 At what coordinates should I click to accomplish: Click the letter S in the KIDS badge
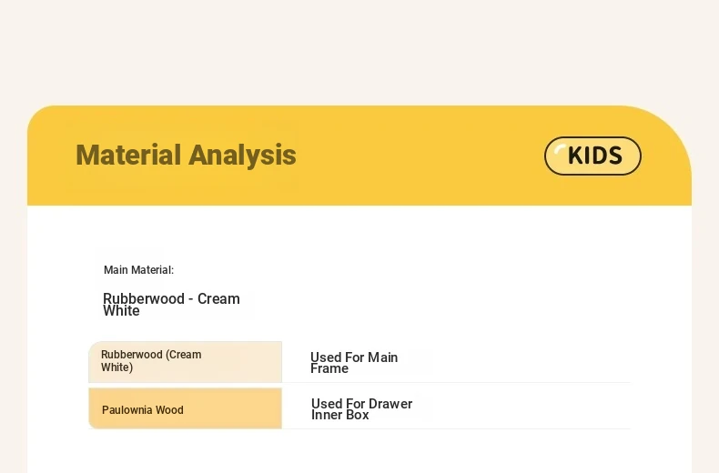click(613, 156)
